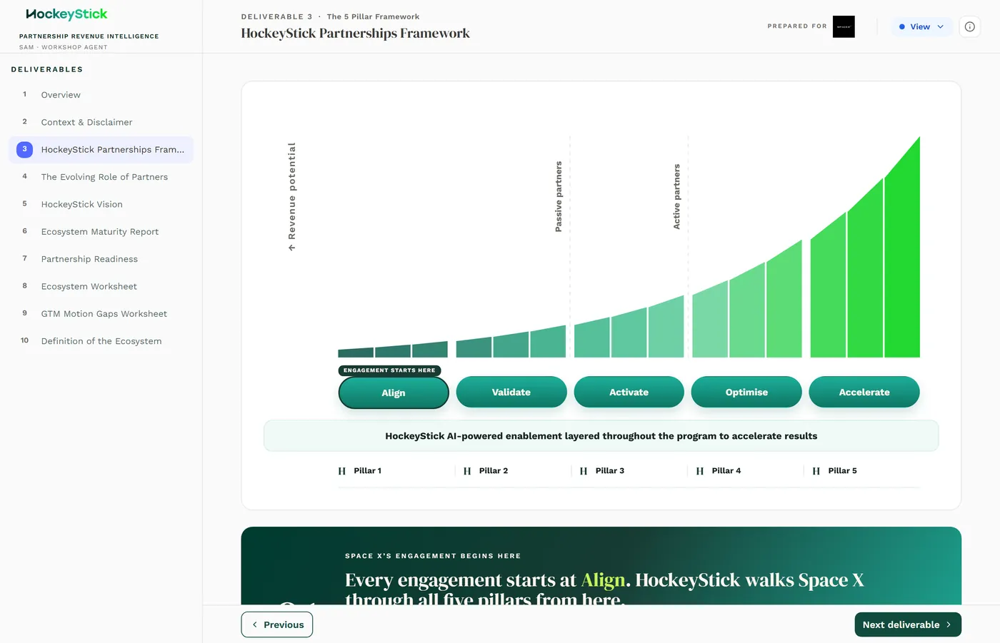
Task: Click 'Space X's Engagement Begins Here' heading
Action: (x=433, y=556)
